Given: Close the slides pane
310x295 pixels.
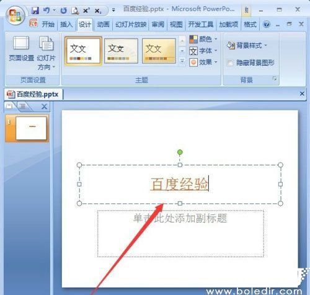Looking at the screenshot, I should (44, 107).
